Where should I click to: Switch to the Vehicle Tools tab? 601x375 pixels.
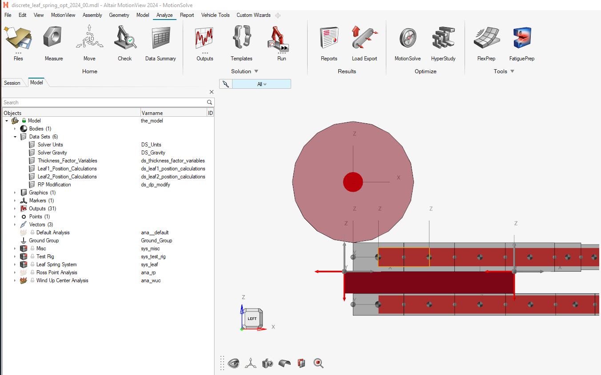[x=216, y=15]
